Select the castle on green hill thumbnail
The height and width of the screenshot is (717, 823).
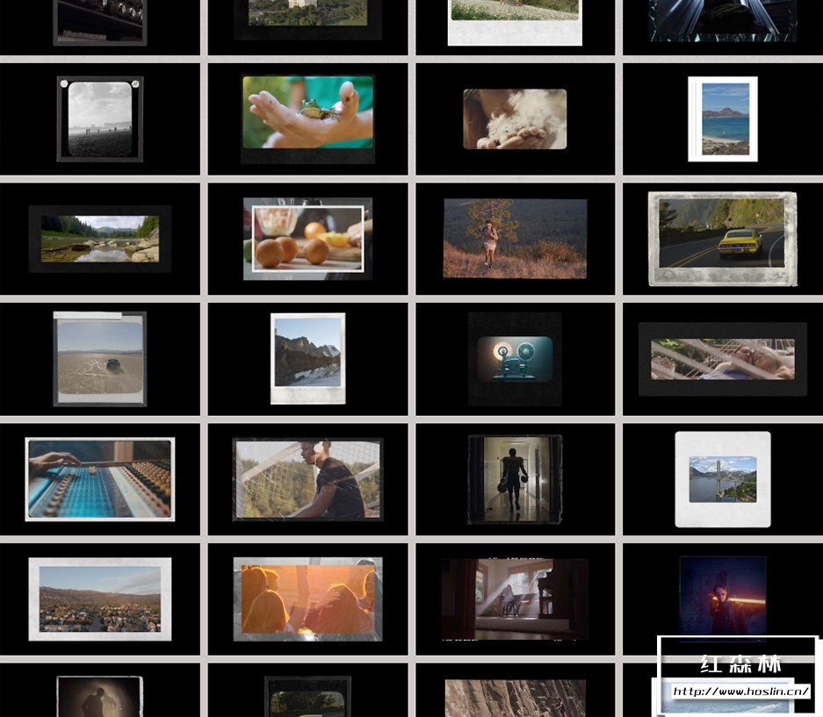pyautogui.click(x=307, y=19)
